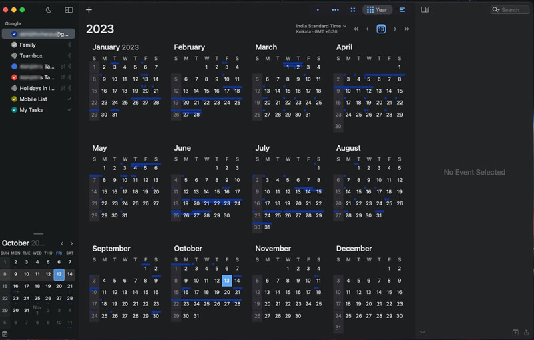This screenshot has height=340, width=534.
Task: Click the mini calendar pane's top divider handle
Action: coord(39,233)
